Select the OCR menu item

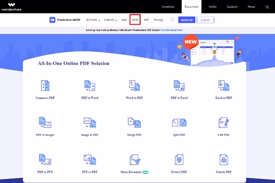135,20
